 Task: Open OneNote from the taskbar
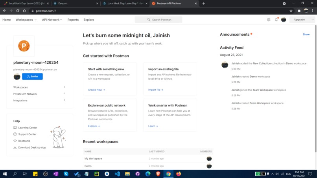coord(56,174)
